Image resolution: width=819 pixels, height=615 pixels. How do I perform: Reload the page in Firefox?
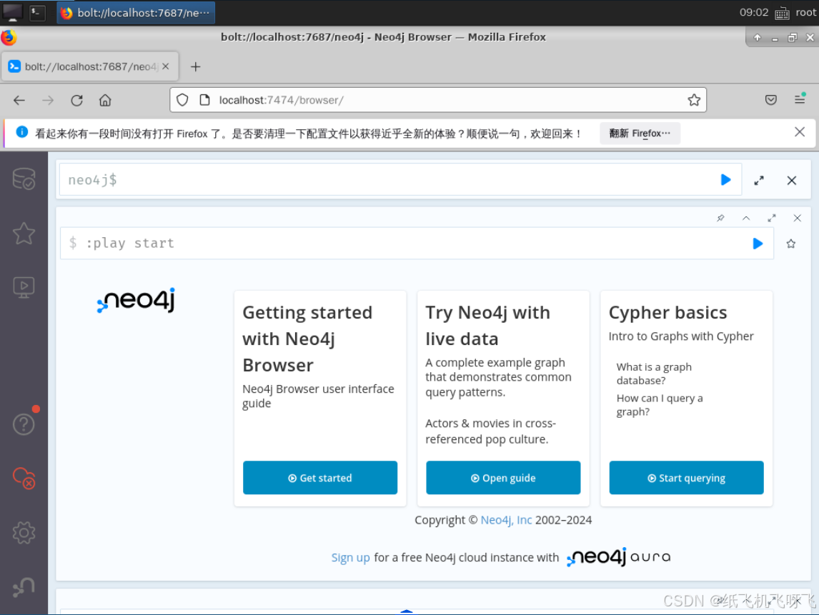(x=76, y=100)
